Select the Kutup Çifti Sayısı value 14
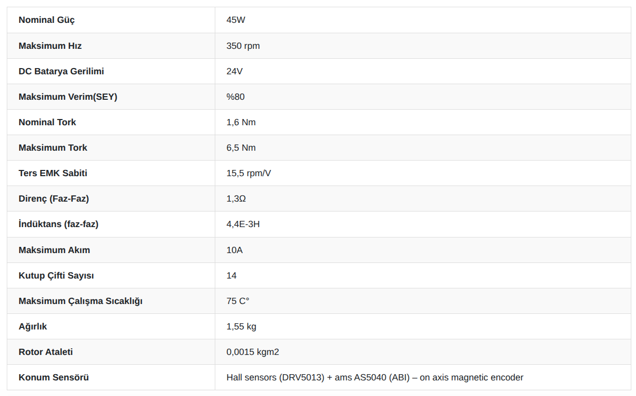 click(x=231, y=275)
